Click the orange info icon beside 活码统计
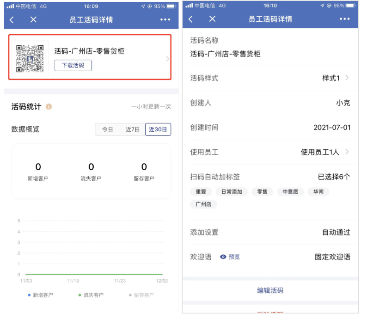367x320 pixels. pos(49,107)
